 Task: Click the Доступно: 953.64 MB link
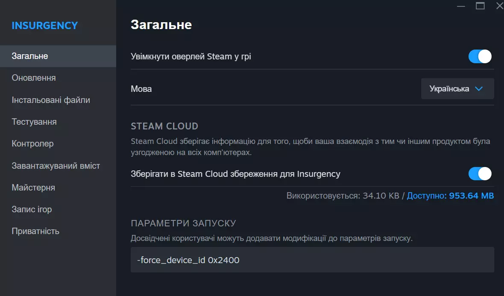(450, 196)
